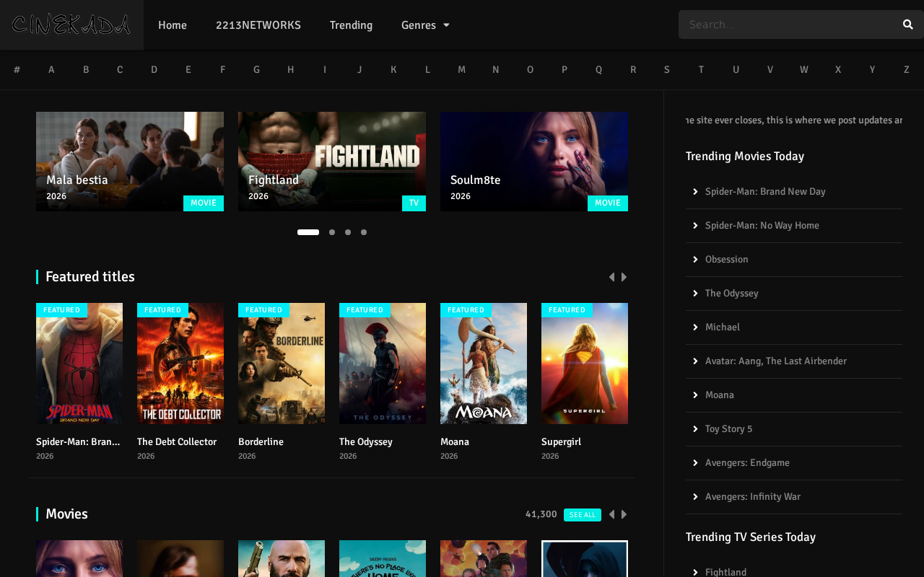This screenshot has height=577, width=924.
Task: Open trending link Spider-Man: No Way Home
Action: click(x=762, y=226)
